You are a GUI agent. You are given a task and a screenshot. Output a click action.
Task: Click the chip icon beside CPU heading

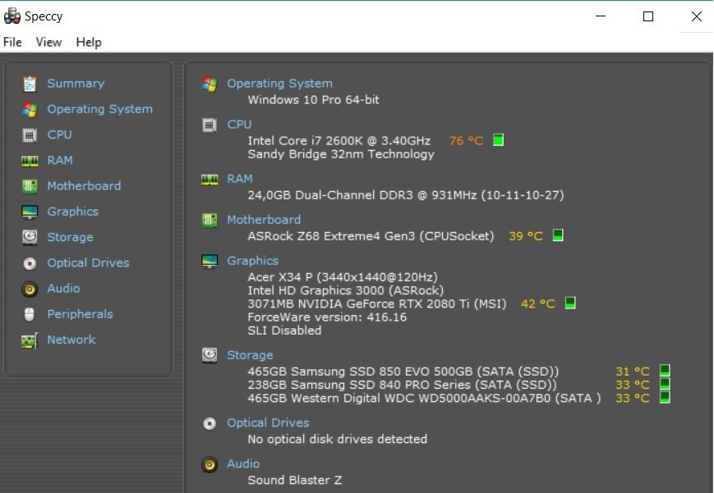(210, 125)
